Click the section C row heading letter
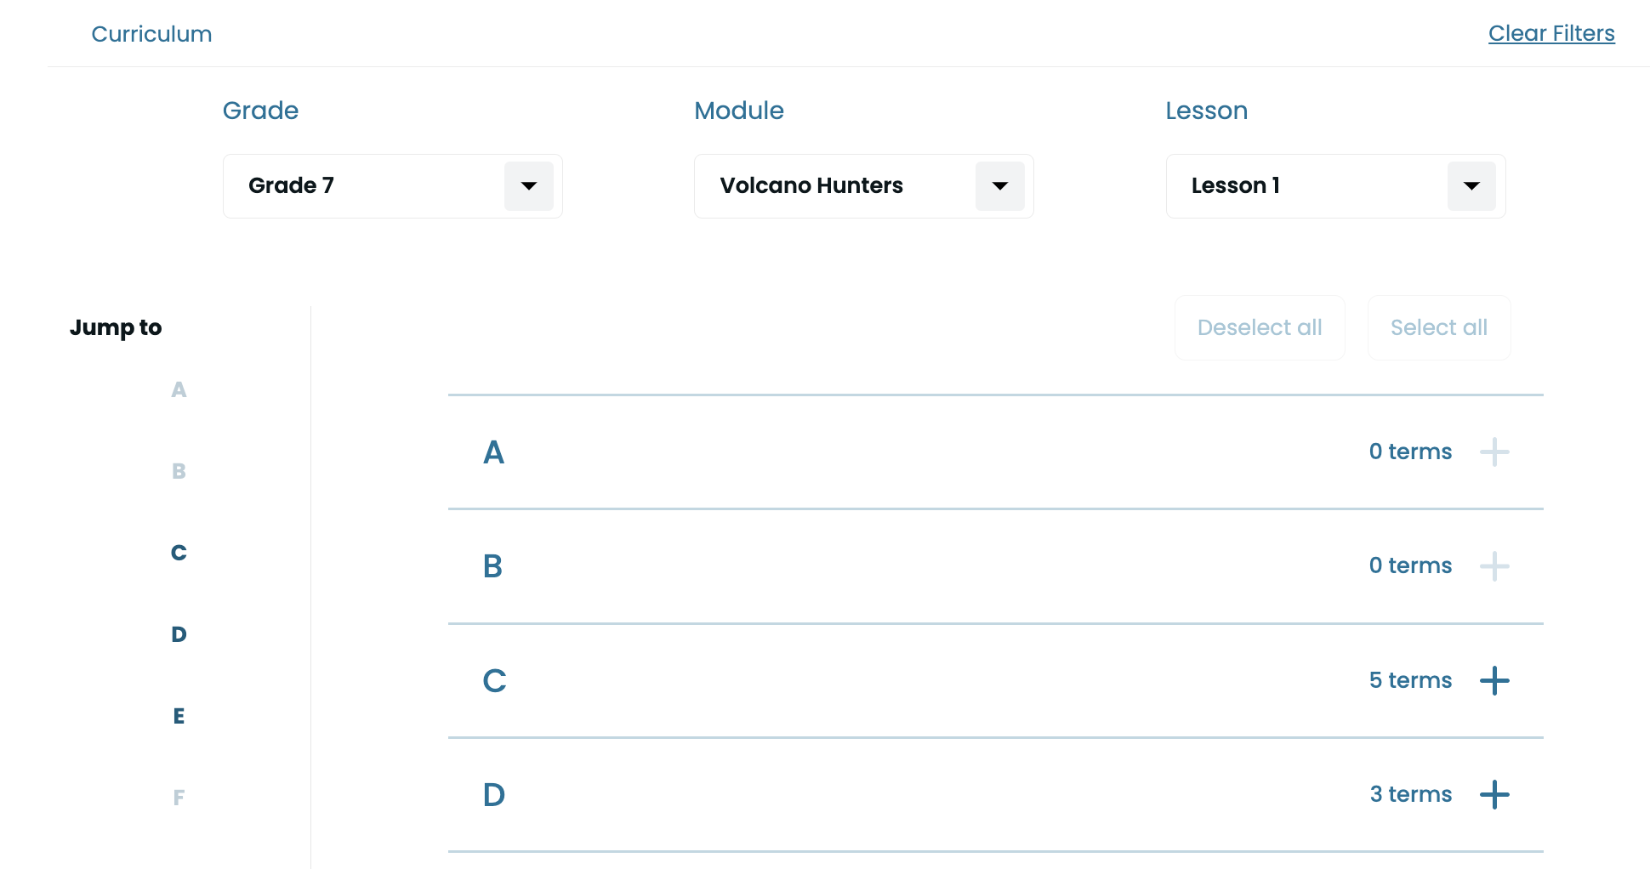Viewport: 1650px width, 869px height. click(x=494, y=680)
